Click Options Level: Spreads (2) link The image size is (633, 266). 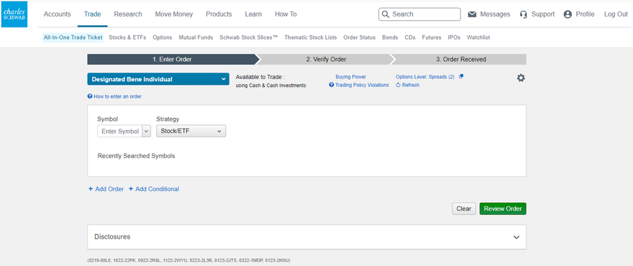[425, 77]
